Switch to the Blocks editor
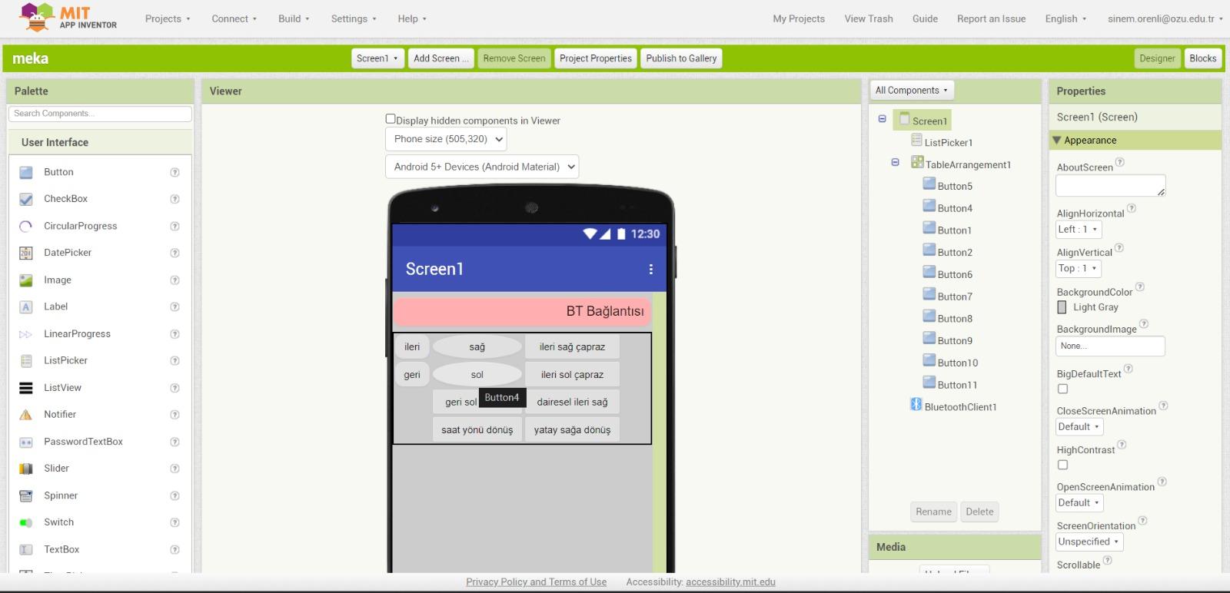 coord(1202,58)
